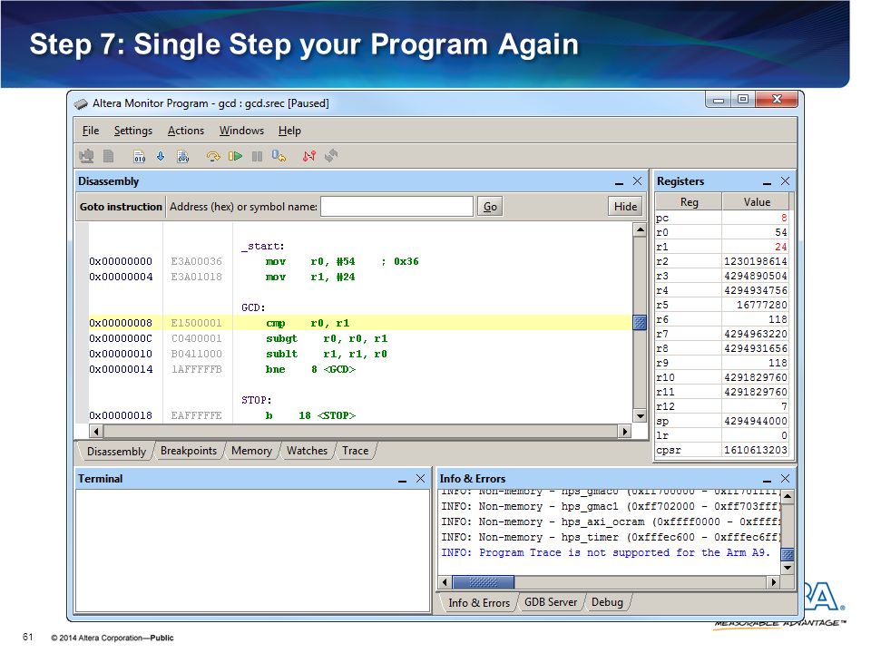Switch to the Watches tab
Screen dimensions: 871x653
click(x=308, y=451)
